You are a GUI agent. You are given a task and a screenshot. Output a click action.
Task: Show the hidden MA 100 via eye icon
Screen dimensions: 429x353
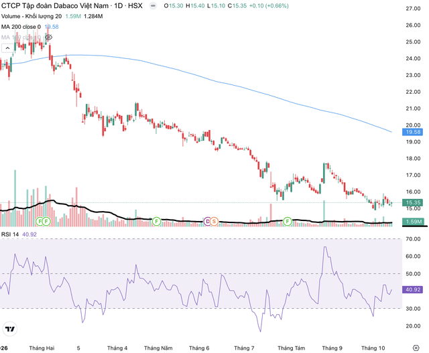[49, 38]
